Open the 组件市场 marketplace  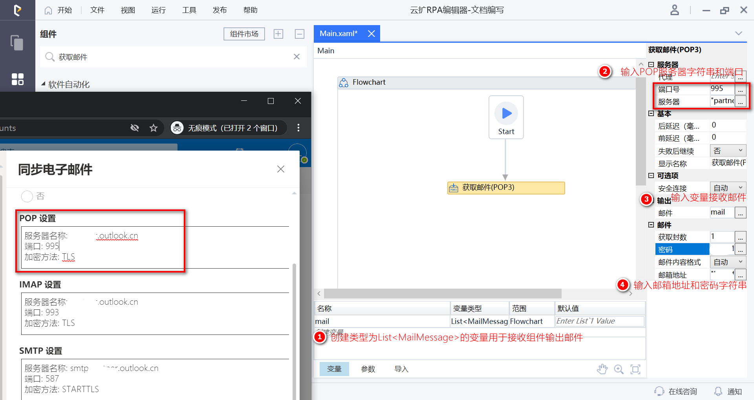coord(244,34)
